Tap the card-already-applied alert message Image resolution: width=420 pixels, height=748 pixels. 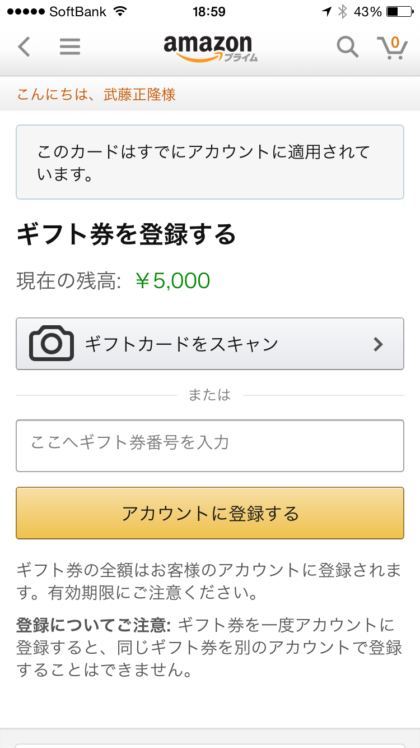(x=210, y=162)
